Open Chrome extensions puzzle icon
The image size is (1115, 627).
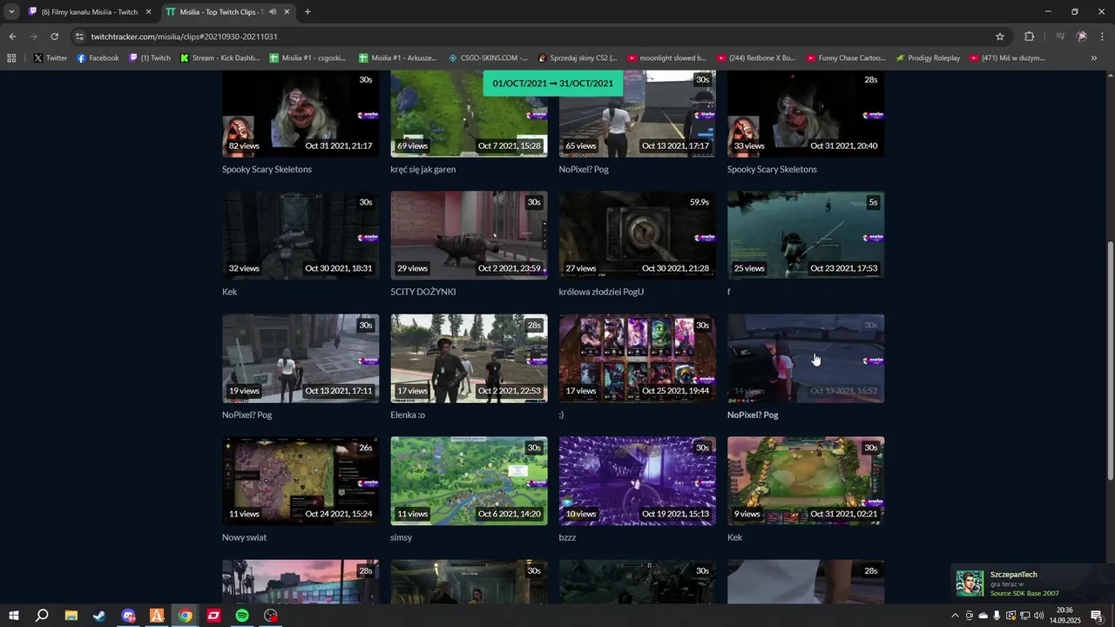[1029, 37]
